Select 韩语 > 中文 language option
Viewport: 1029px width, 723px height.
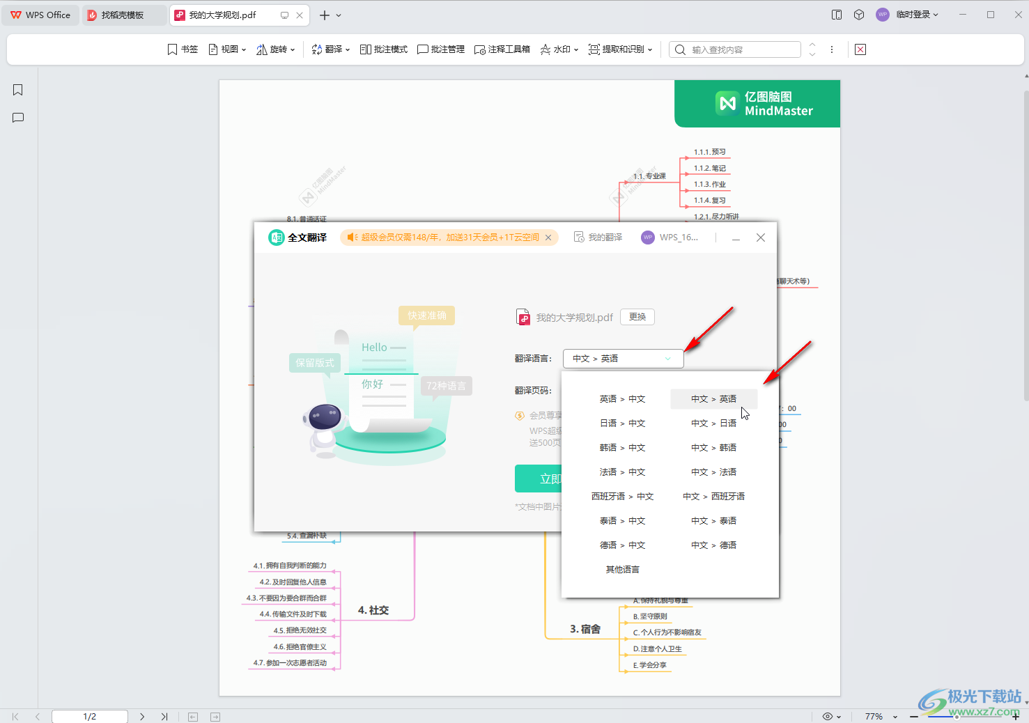click(622, 448)
